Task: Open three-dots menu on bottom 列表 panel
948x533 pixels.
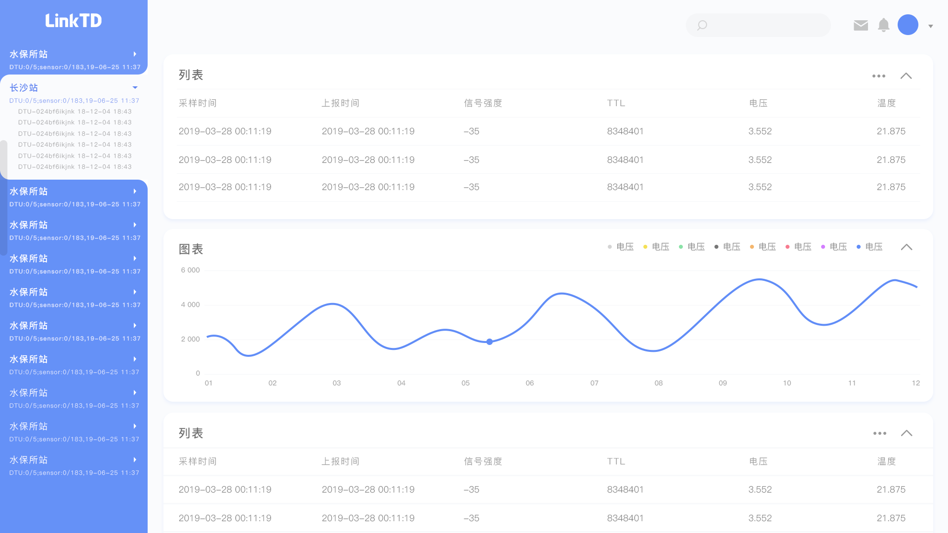Action: (x=879, y=433)
